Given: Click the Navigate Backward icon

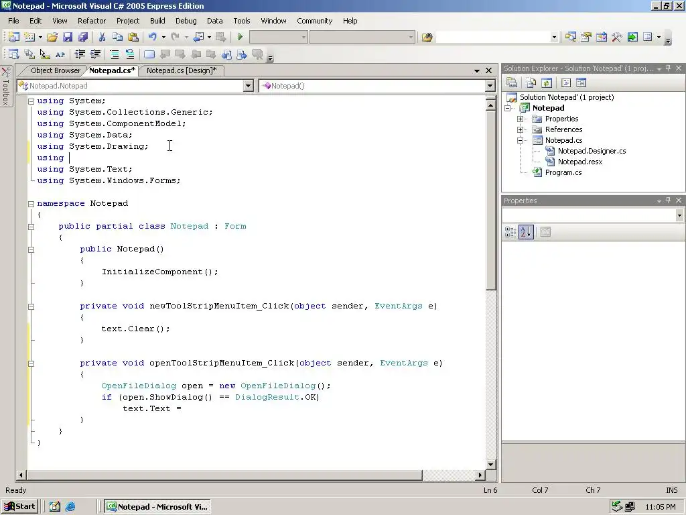Looking at the screenshot, I should point(198,38).
